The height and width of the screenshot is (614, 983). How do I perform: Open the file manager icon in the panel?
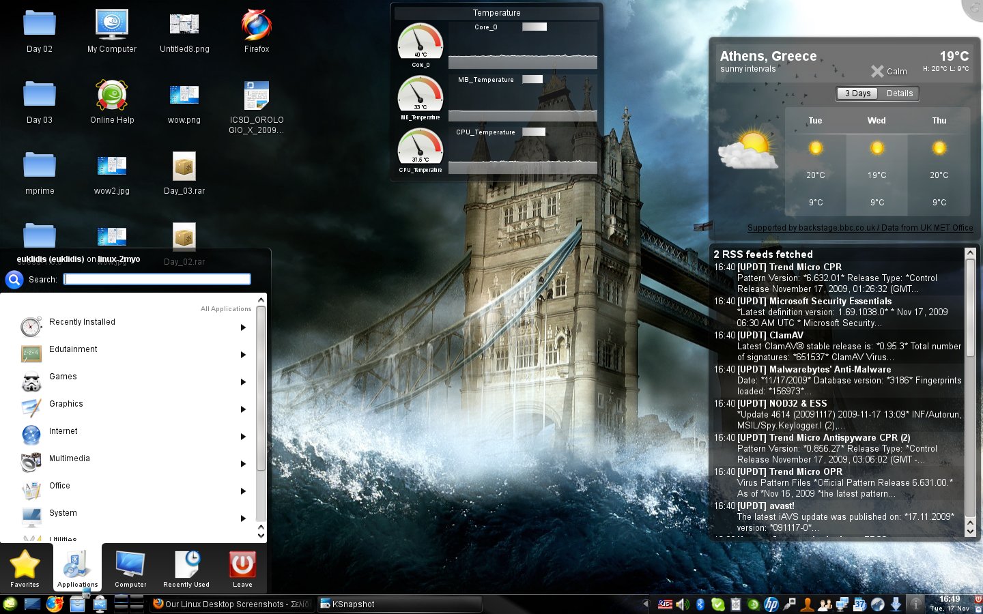click(x=77, y=604)
